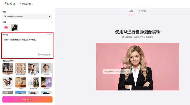Select the uploaded portrait photo thumbnail
This screenshot has height=105, width=190.
pos(14,27)
